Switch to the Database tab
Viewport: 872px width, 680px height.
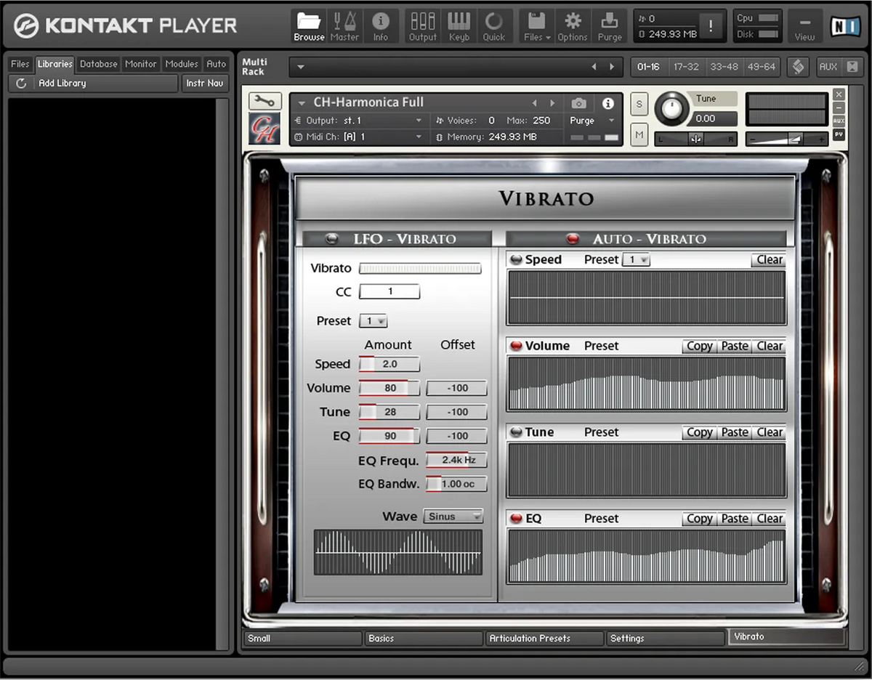click(98, 64)
